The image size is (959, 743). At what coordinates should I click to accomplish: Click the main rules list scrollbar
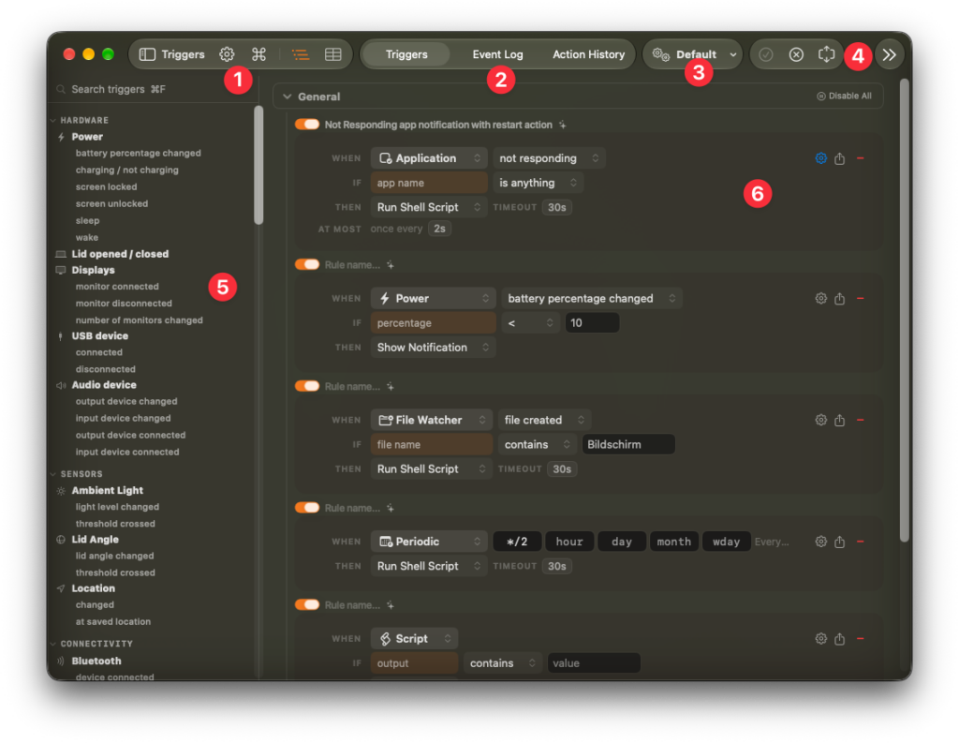coord(904,310)
